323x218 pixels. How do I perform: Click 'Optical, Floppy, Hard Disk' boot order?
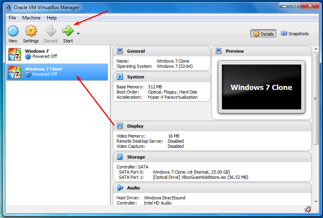[x=172, y=92]
